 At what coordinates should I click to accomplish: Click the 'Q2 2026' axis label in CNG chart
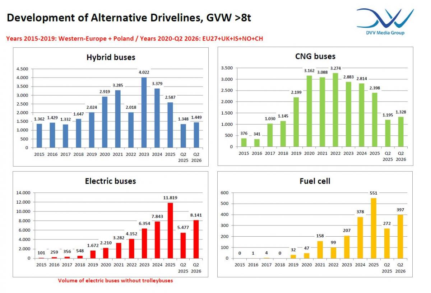pyautogui.click(x=402, y=156)
